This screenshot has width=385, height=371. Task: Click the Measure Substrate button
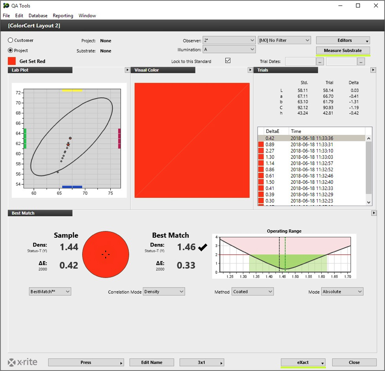click(343, 49)
